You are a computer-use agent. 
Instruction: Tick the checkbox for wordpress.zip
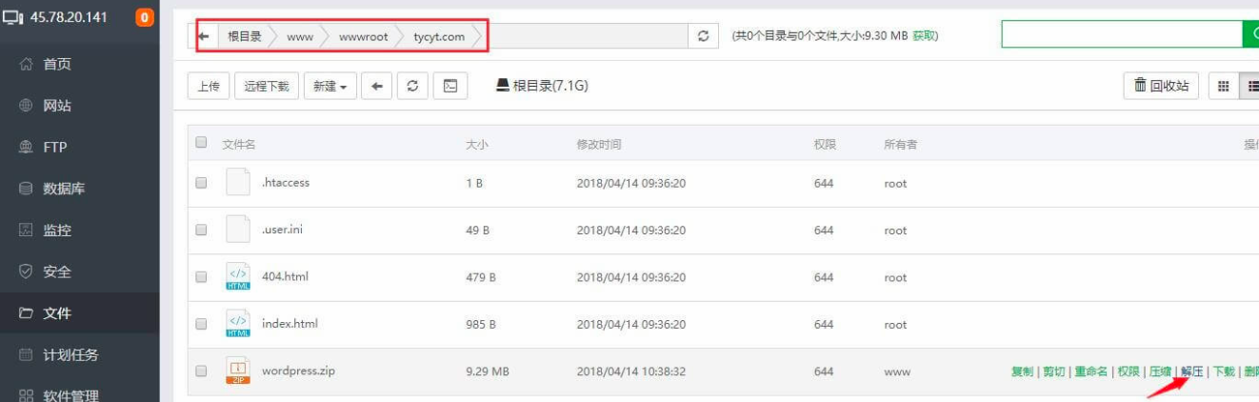point(201,372)
